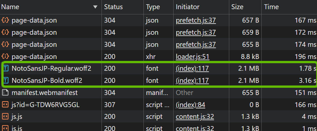The image size is (317, 131).
Task: Click the Initiator column header
Action: 187,7
